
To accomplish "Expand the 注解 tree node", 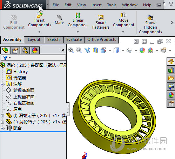I will 2,84.
